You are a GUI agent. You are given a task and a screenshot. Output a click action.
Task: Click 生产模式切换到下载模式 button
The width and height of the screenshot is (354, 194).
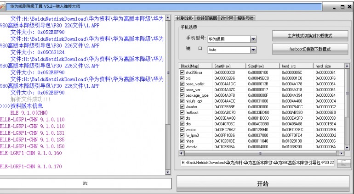pos(310,36)
